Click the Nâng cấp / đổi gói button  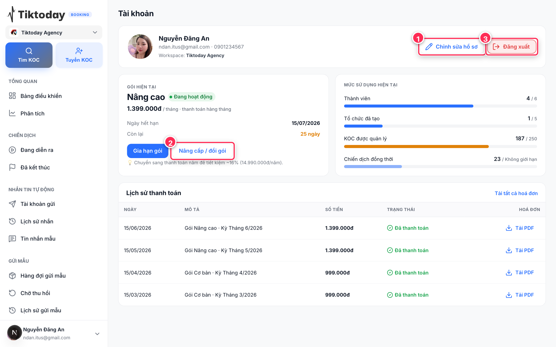pyautogui.click(x=202, y=151)
